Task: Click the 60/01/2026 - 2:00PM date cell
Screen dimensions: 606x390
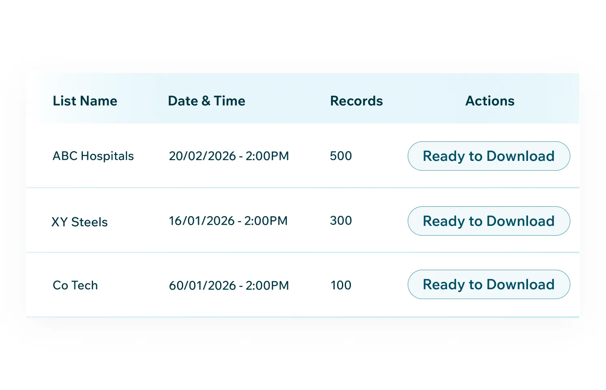Action: [229, 285]
